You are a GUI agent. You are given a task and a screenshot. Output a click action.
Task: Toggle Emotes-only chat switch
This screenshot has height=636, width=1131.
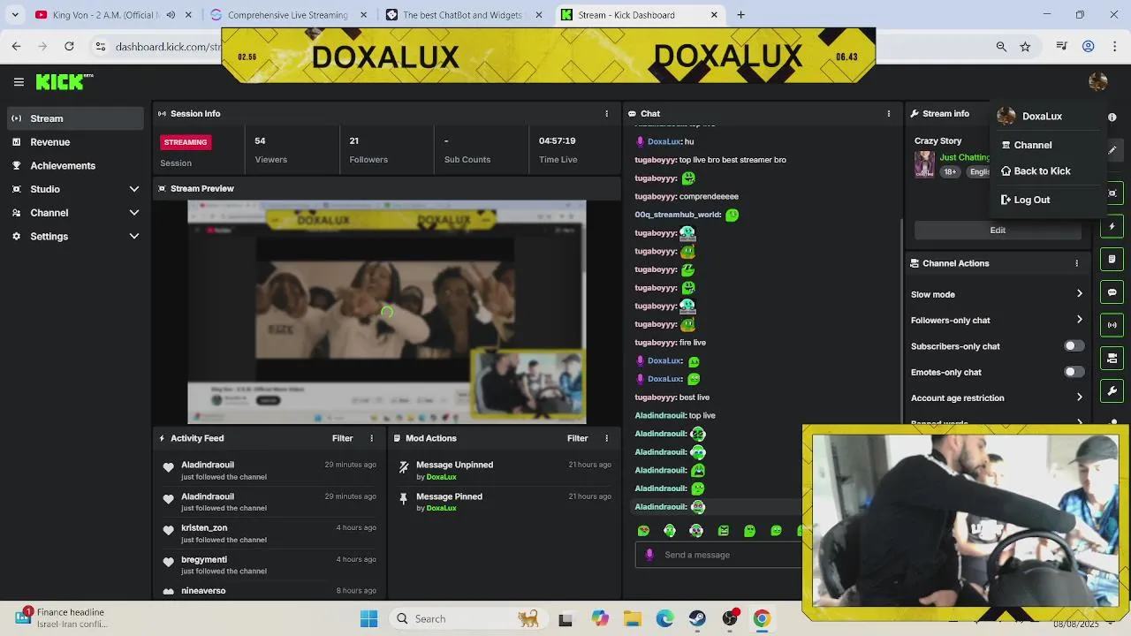pos(1074,372)
